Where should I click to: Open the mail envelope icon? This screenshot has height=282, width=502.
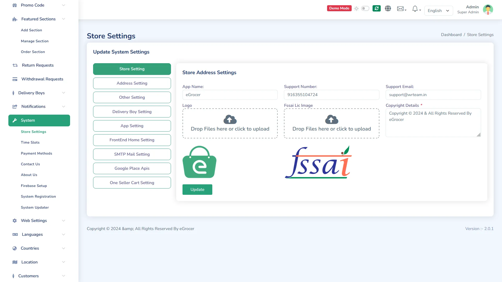click(402, 9)
